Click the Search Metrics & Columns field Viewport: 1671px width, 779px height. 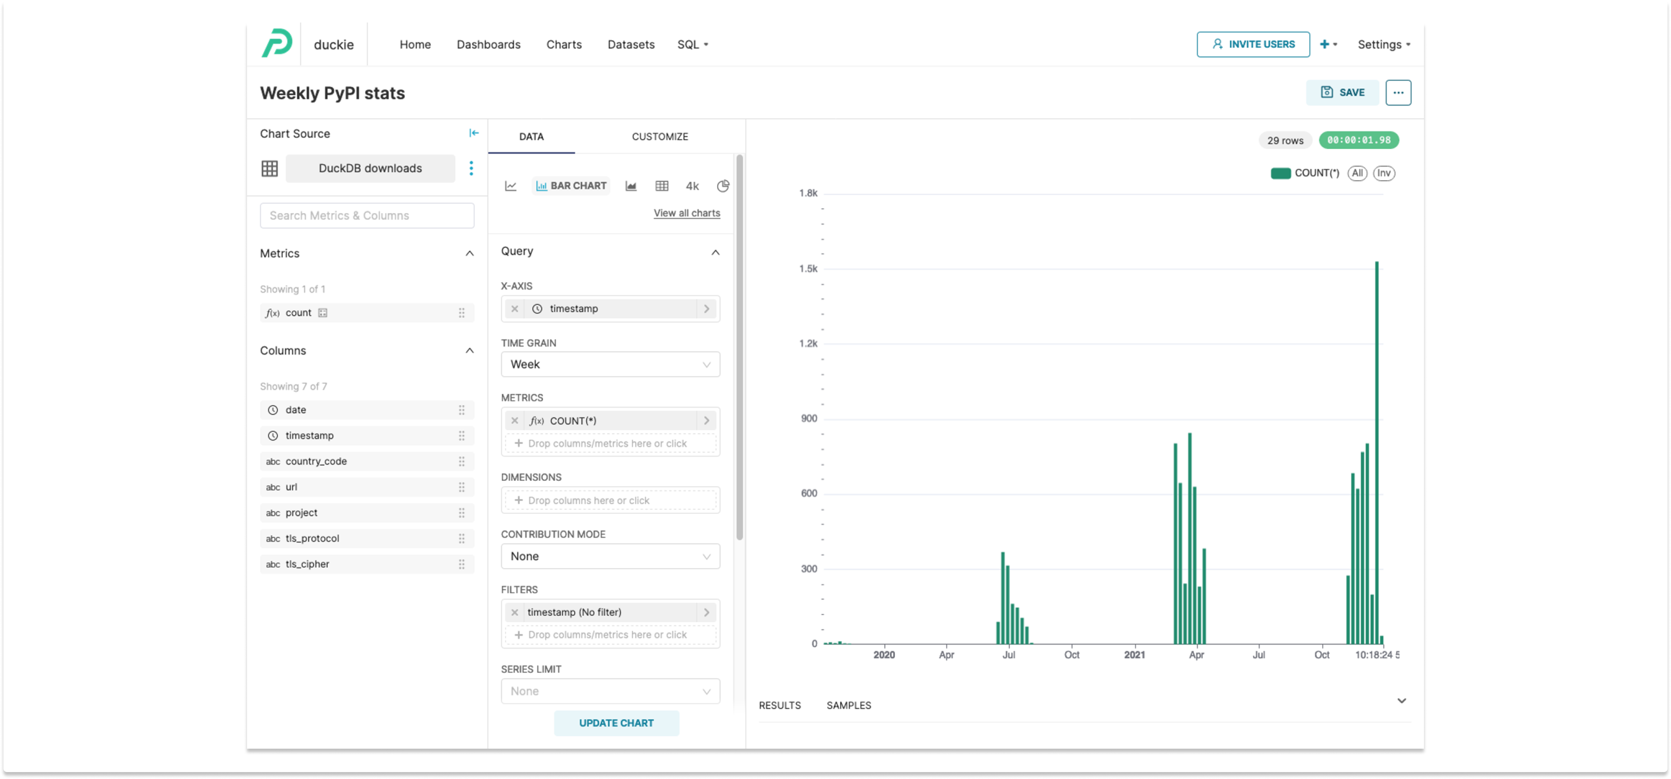367,216
